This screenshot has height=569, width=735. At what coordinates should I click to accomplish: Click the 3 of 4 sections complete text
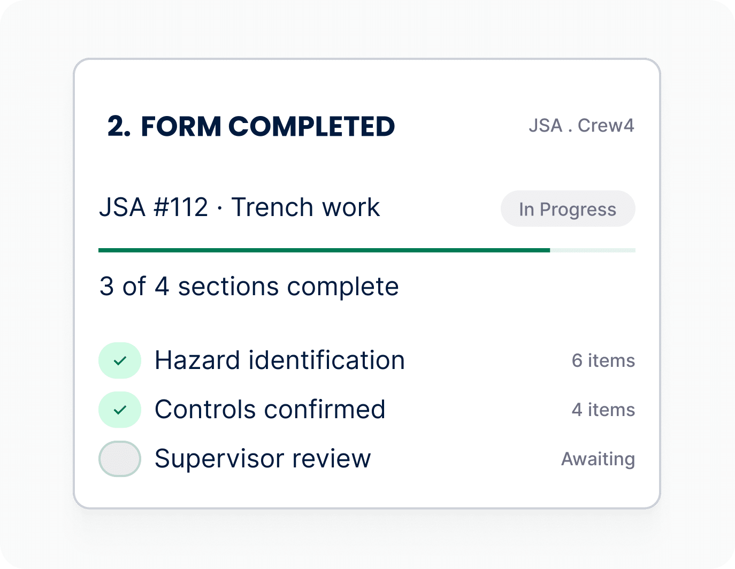249,287
